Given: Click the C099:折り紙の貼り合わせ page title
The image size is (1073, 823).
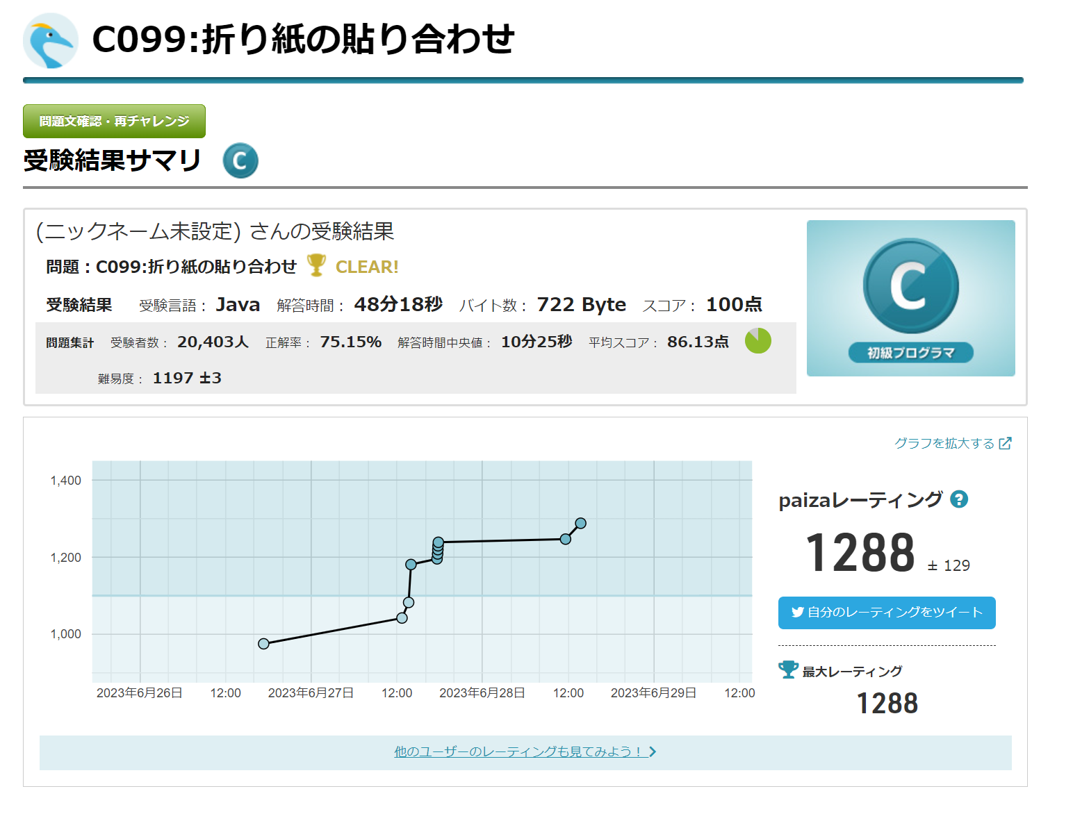Looking at the screenshot, I should point(303,39).
